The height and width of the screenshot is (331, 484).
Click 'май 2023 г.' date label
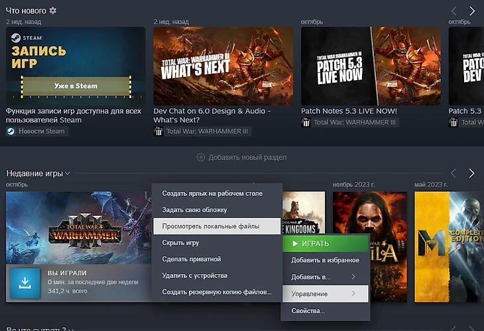coord(430,185)
